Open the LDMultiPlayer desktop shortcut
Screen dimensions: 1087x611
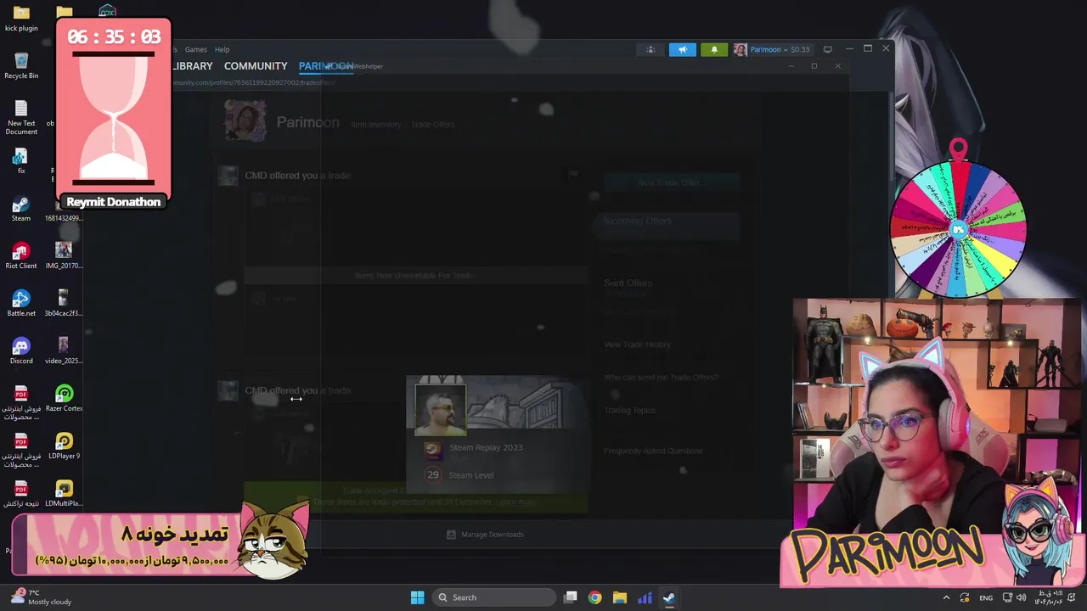coord(64,494)
